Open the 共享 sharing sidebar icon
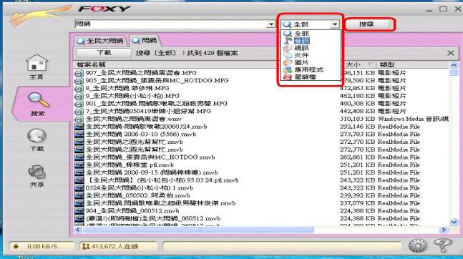This screenshot has width=463, height=259. click(x=37, y=176)
